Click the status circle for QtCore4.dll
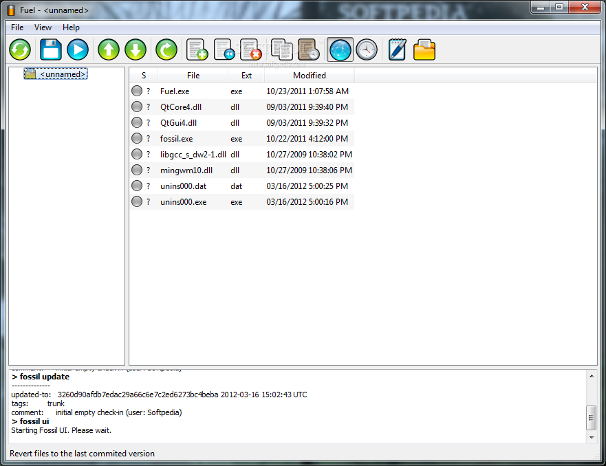The image size is (606, 466). coord(137,107)
